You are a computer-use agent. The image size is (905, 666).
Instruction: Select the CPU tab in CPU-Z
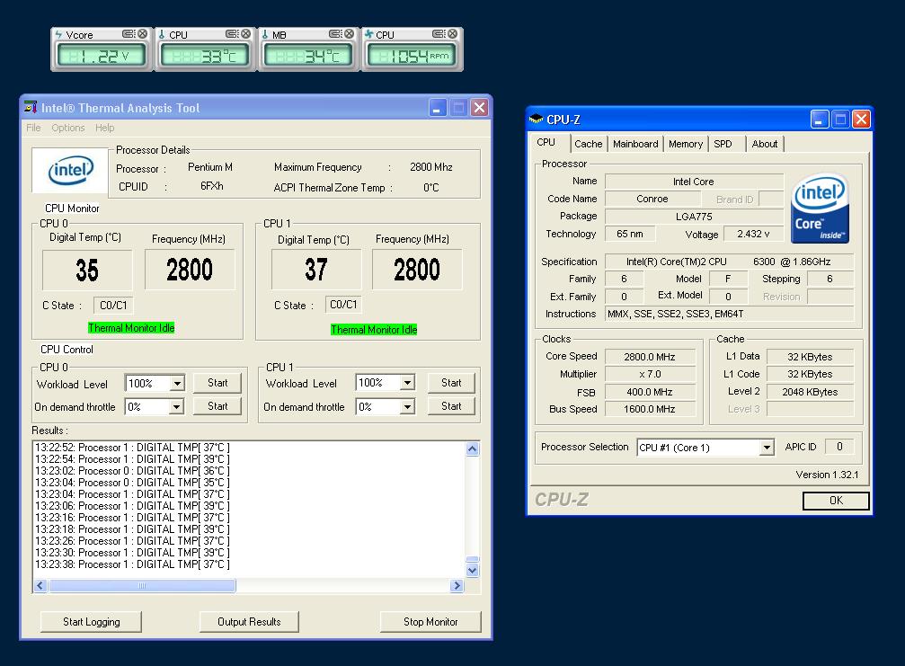(546, 143)
